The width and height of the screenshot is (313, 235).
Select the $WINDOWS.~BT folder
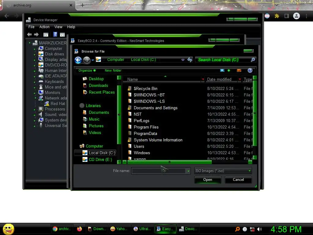click(149, 95)
